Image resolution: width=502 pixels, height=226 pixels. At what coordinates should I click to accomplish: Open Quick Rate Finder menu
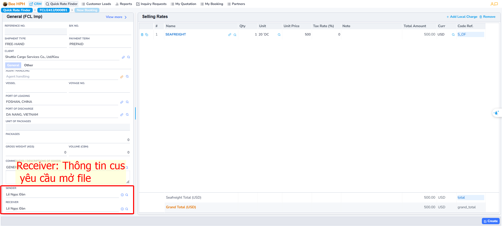coord(62,4)
